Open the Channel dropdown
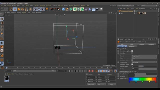 (144, 56)
